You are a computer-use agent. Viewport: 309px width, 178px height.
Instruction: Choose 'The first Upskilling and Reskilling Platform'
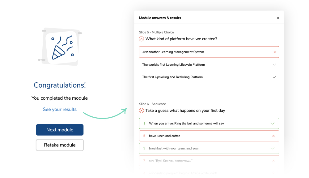point(172,77)
